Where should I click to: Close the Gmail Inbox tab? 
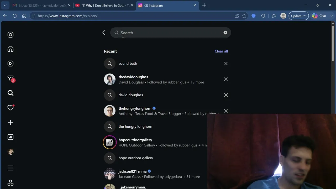coord(69,5)
